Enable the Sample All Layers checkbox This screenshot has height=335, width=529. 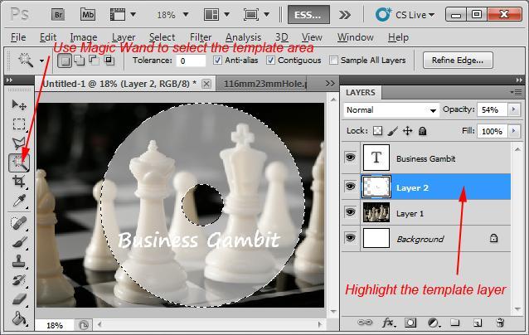point(333,61)
